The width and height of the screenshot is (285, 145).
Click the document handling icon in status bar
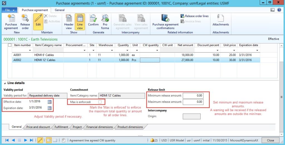(x=64, y=140)
